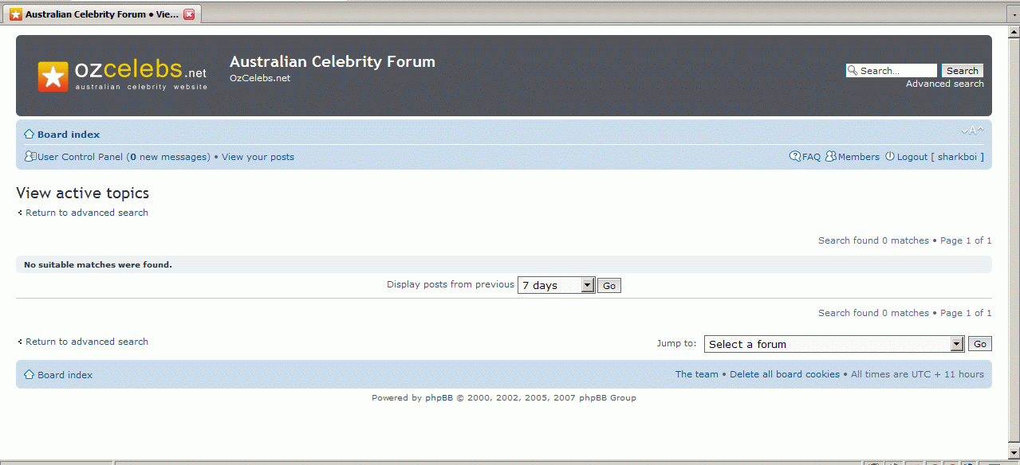Click the change font size icon
The width and height of the screenshot is (1020, 465).
972,131
